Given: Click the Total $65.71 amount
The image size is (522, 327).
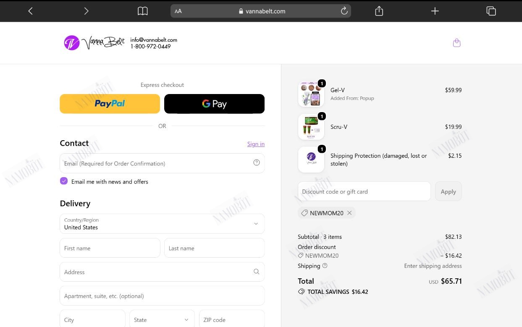Looking at the screenshot, I should [x=451, y=281].
